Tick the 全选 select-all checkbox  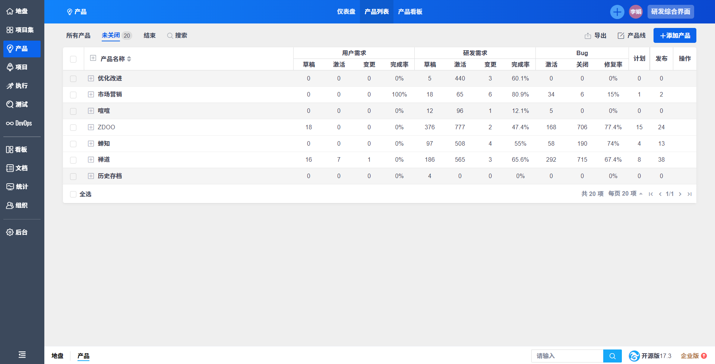click(x=73, y=194)
